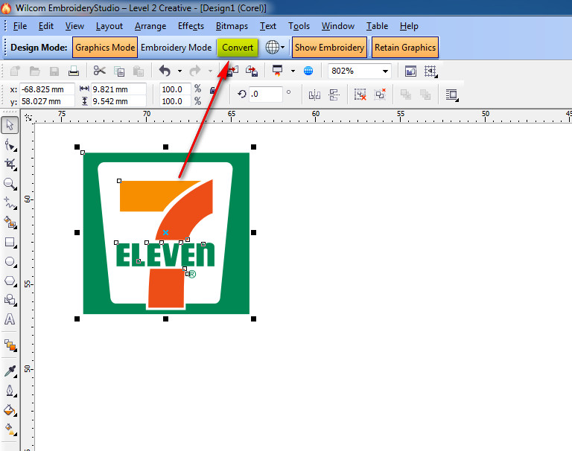
Task: Expand the Application Launcher dropdown arrow
Action: tap(293, 71)
